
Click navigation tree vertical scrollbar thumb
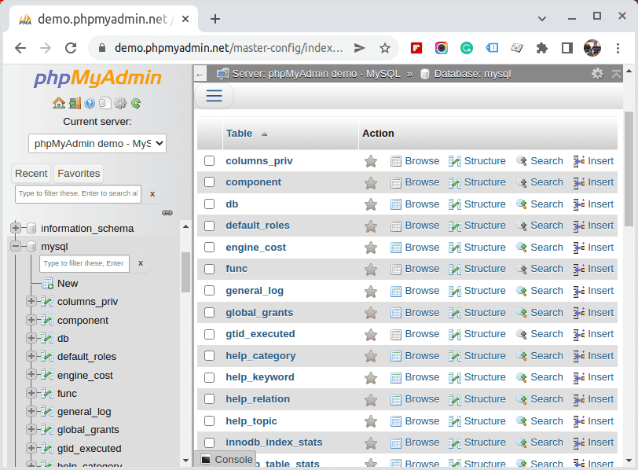coord(185,272)
